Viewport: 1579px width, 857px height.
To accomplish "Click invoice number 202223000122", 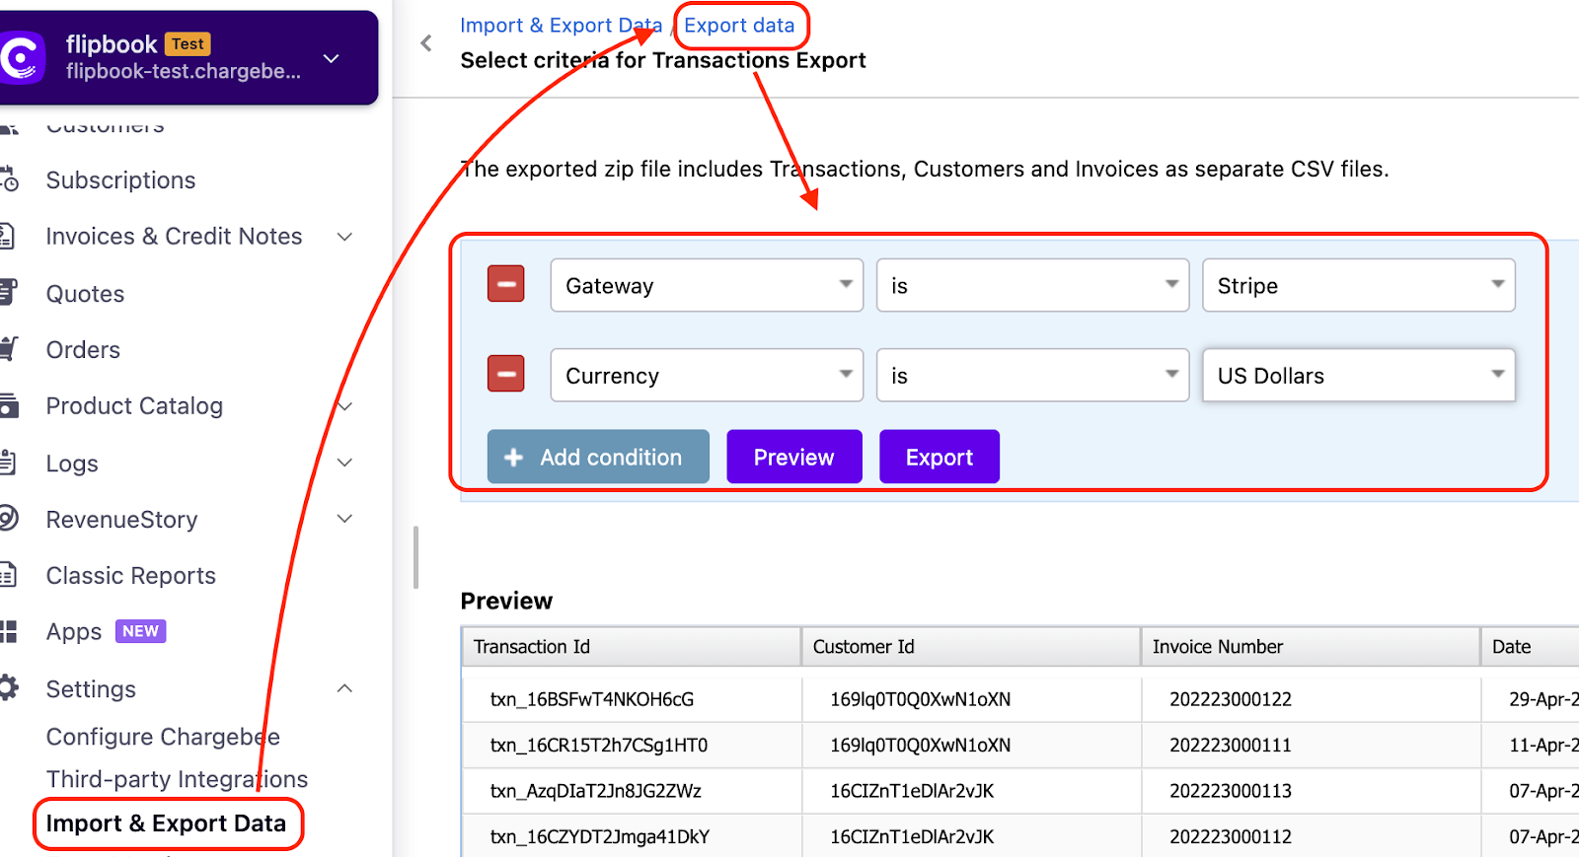I will click(1231, 699).
